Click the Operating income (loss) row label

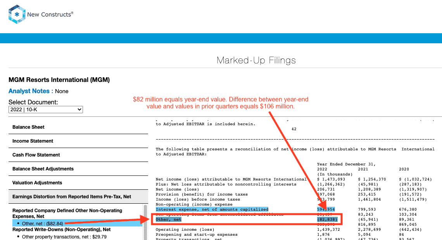click(x=185, y=230)
